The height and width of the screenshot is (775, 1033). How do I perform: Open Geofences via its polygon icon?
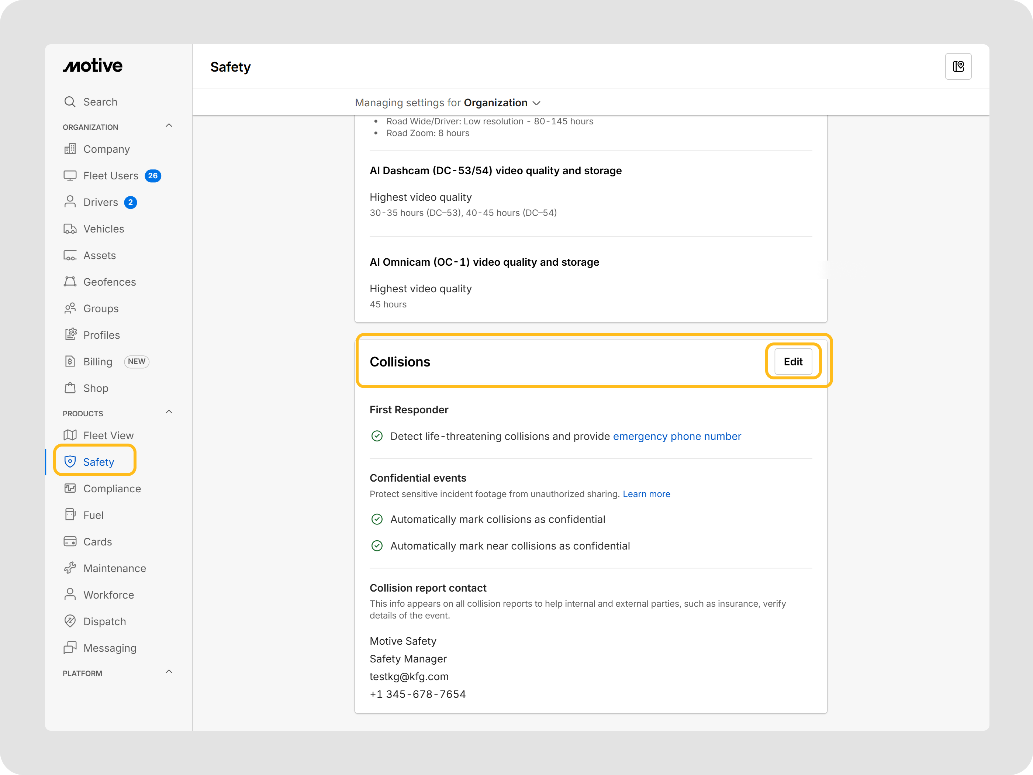pos(70,282)
